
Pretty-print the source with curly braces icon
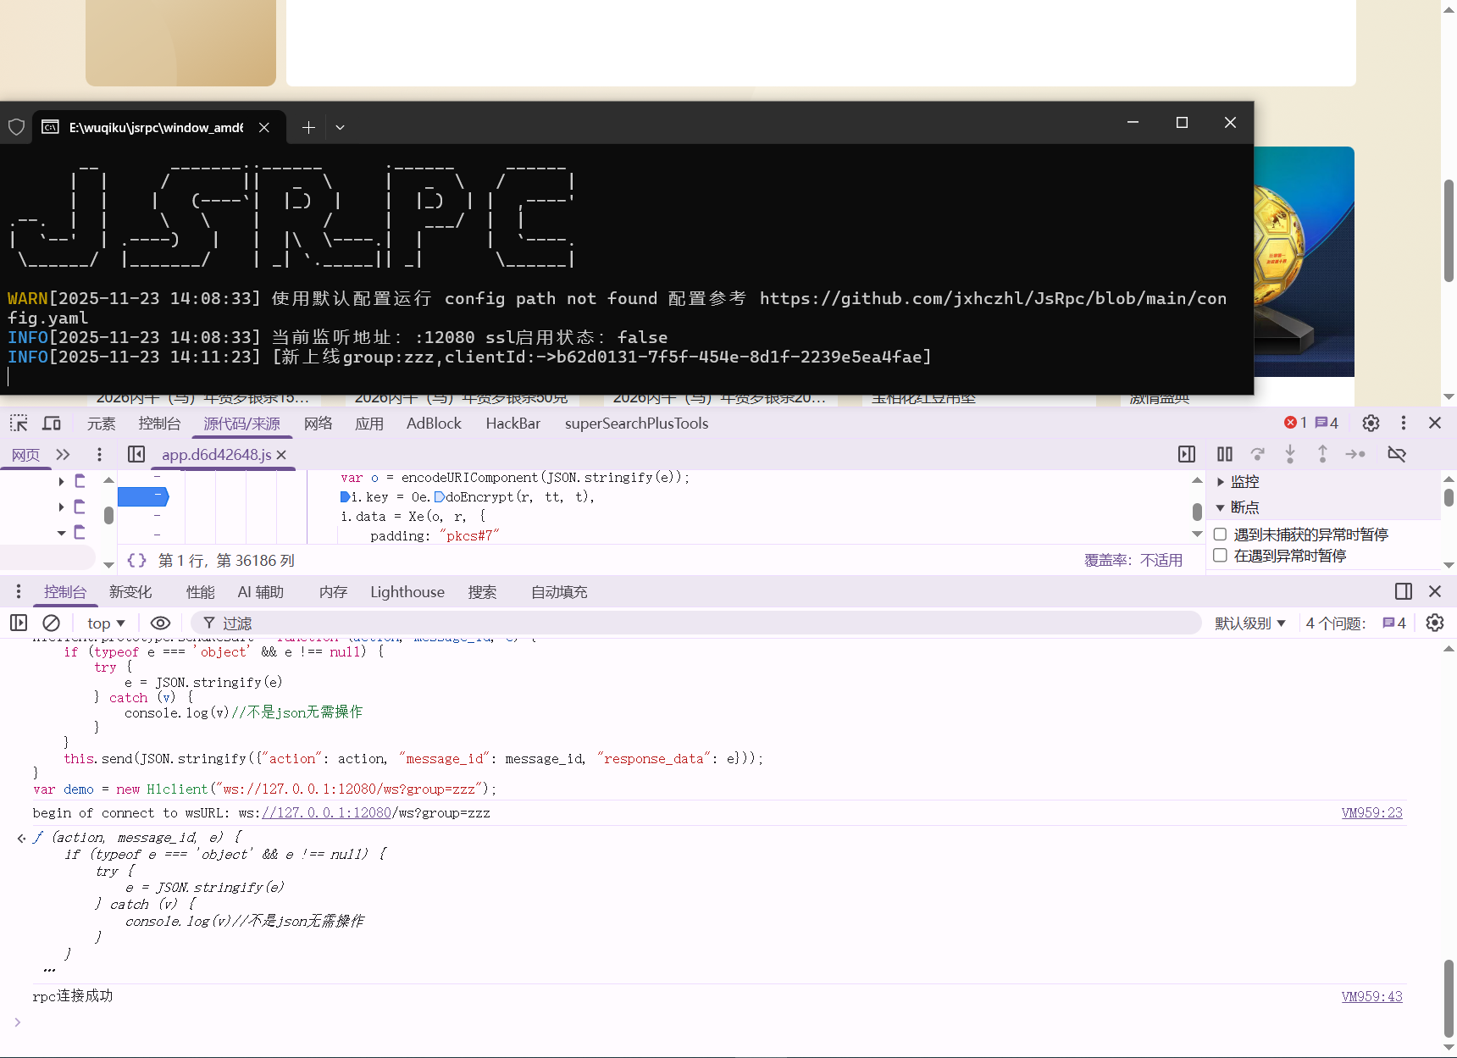click(x=136, y=561)
